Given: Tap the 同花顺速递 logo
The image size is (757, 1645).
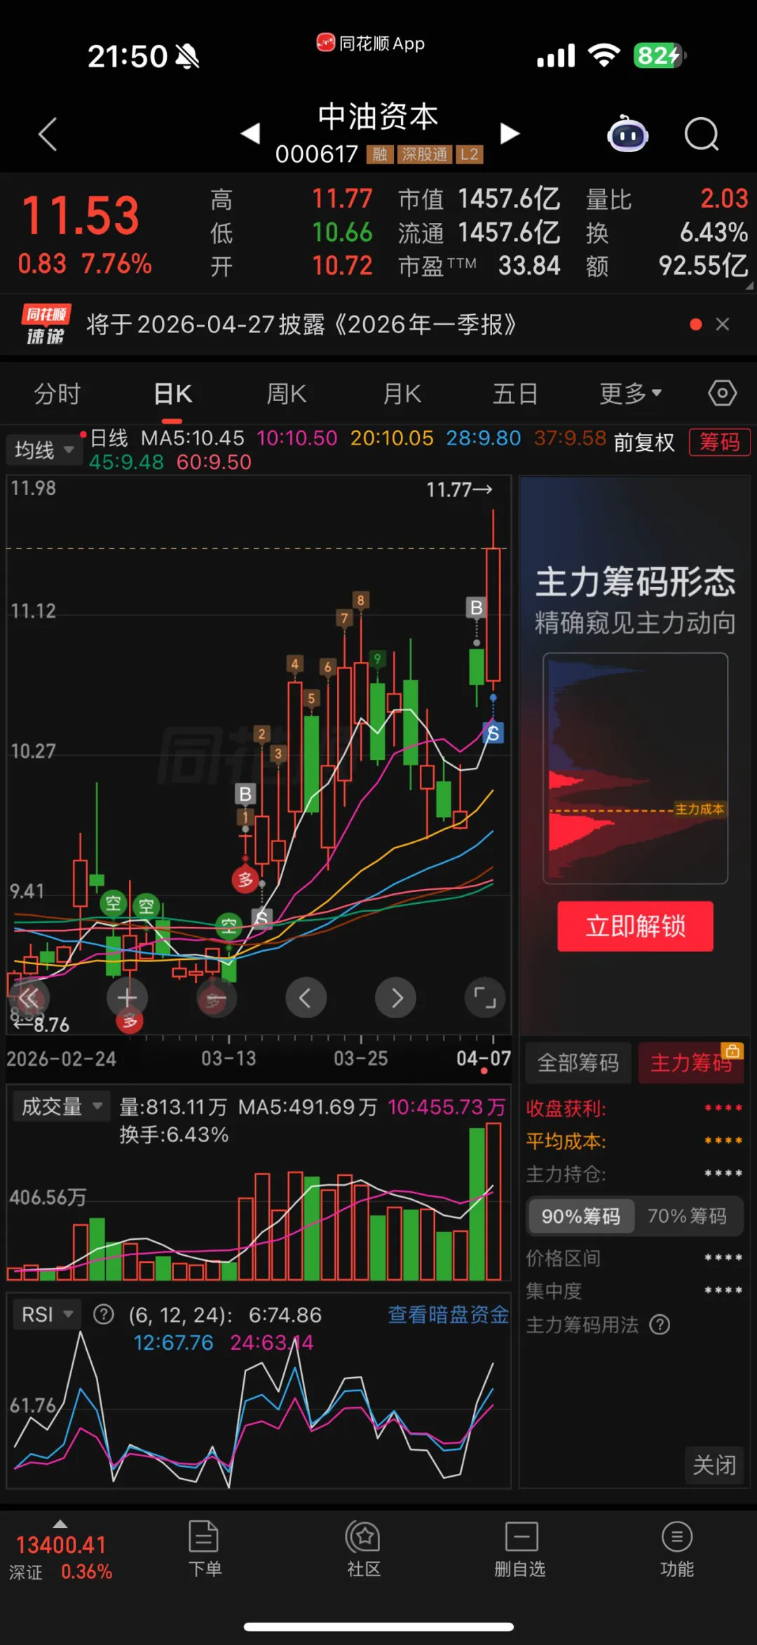Looking at the screenshot, I should [45, 325].
